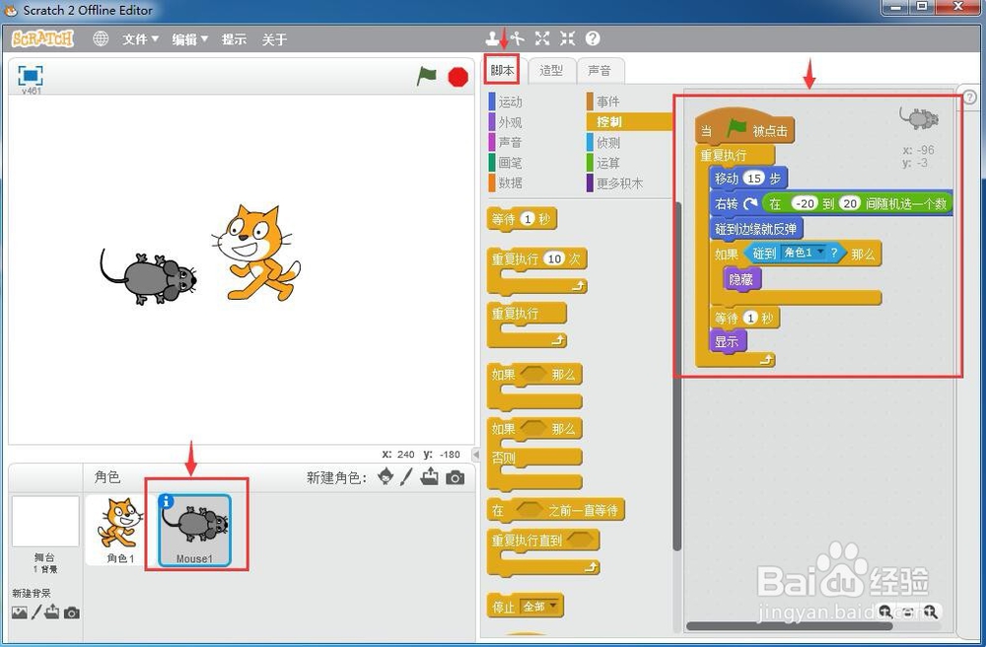The height and width of the screenshot is (647, 986).
Task: Select the duplicate stamp tool
Action: pos(492,39)
